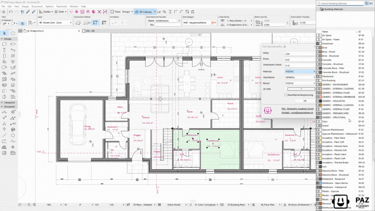Select the Fill tool in the Document toolbox

click(4, 147)
